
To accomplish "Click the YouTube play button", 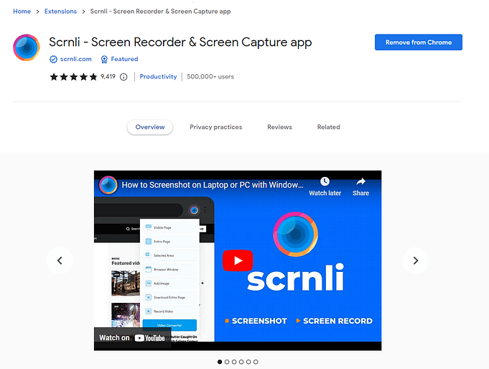I will [x=238, y=260].
